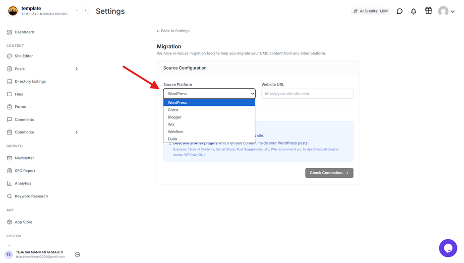The image size is (464, 263).
Task: Open the account menu chevron
Action: click(453, 12)
